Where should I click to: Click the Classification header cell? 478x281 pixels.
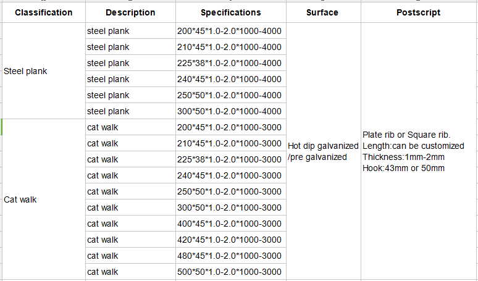pos(43,12)
